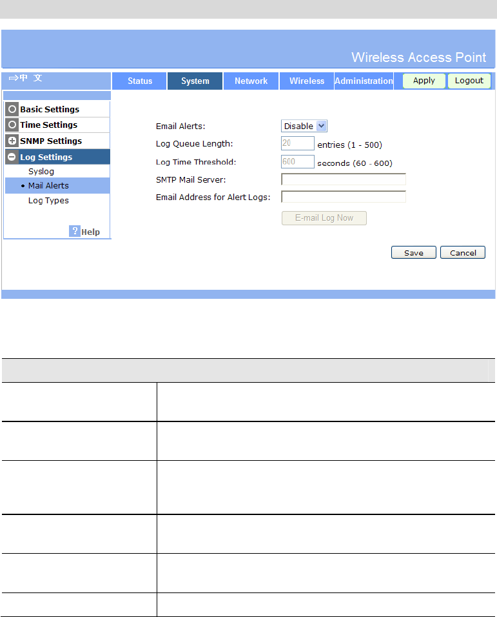This screenshot has width=497, height=617.
Task: Click the E-mail Log Now button
Action: tap(324, 218)
